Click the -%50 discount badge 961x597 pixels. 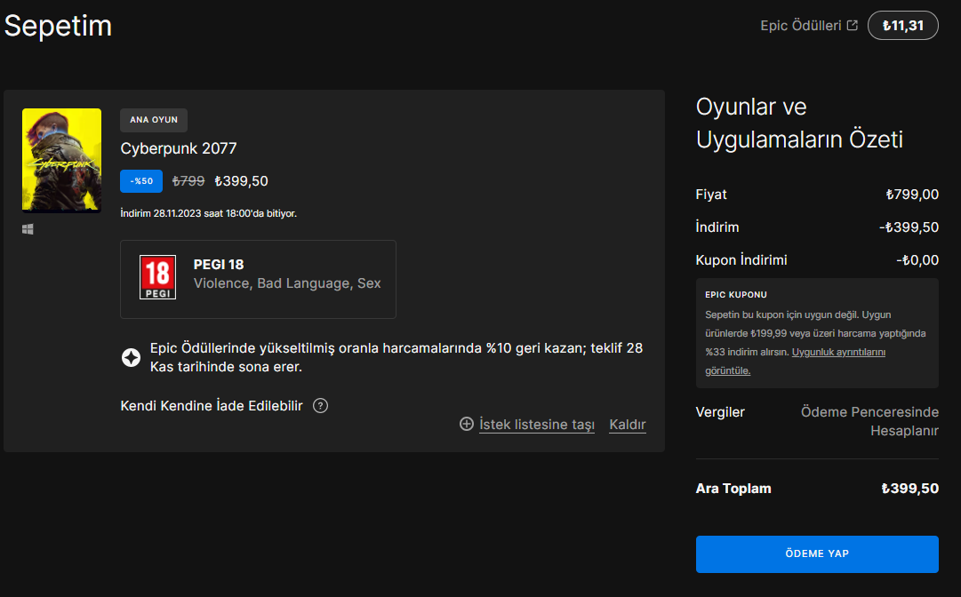click(x=141, y=181)
